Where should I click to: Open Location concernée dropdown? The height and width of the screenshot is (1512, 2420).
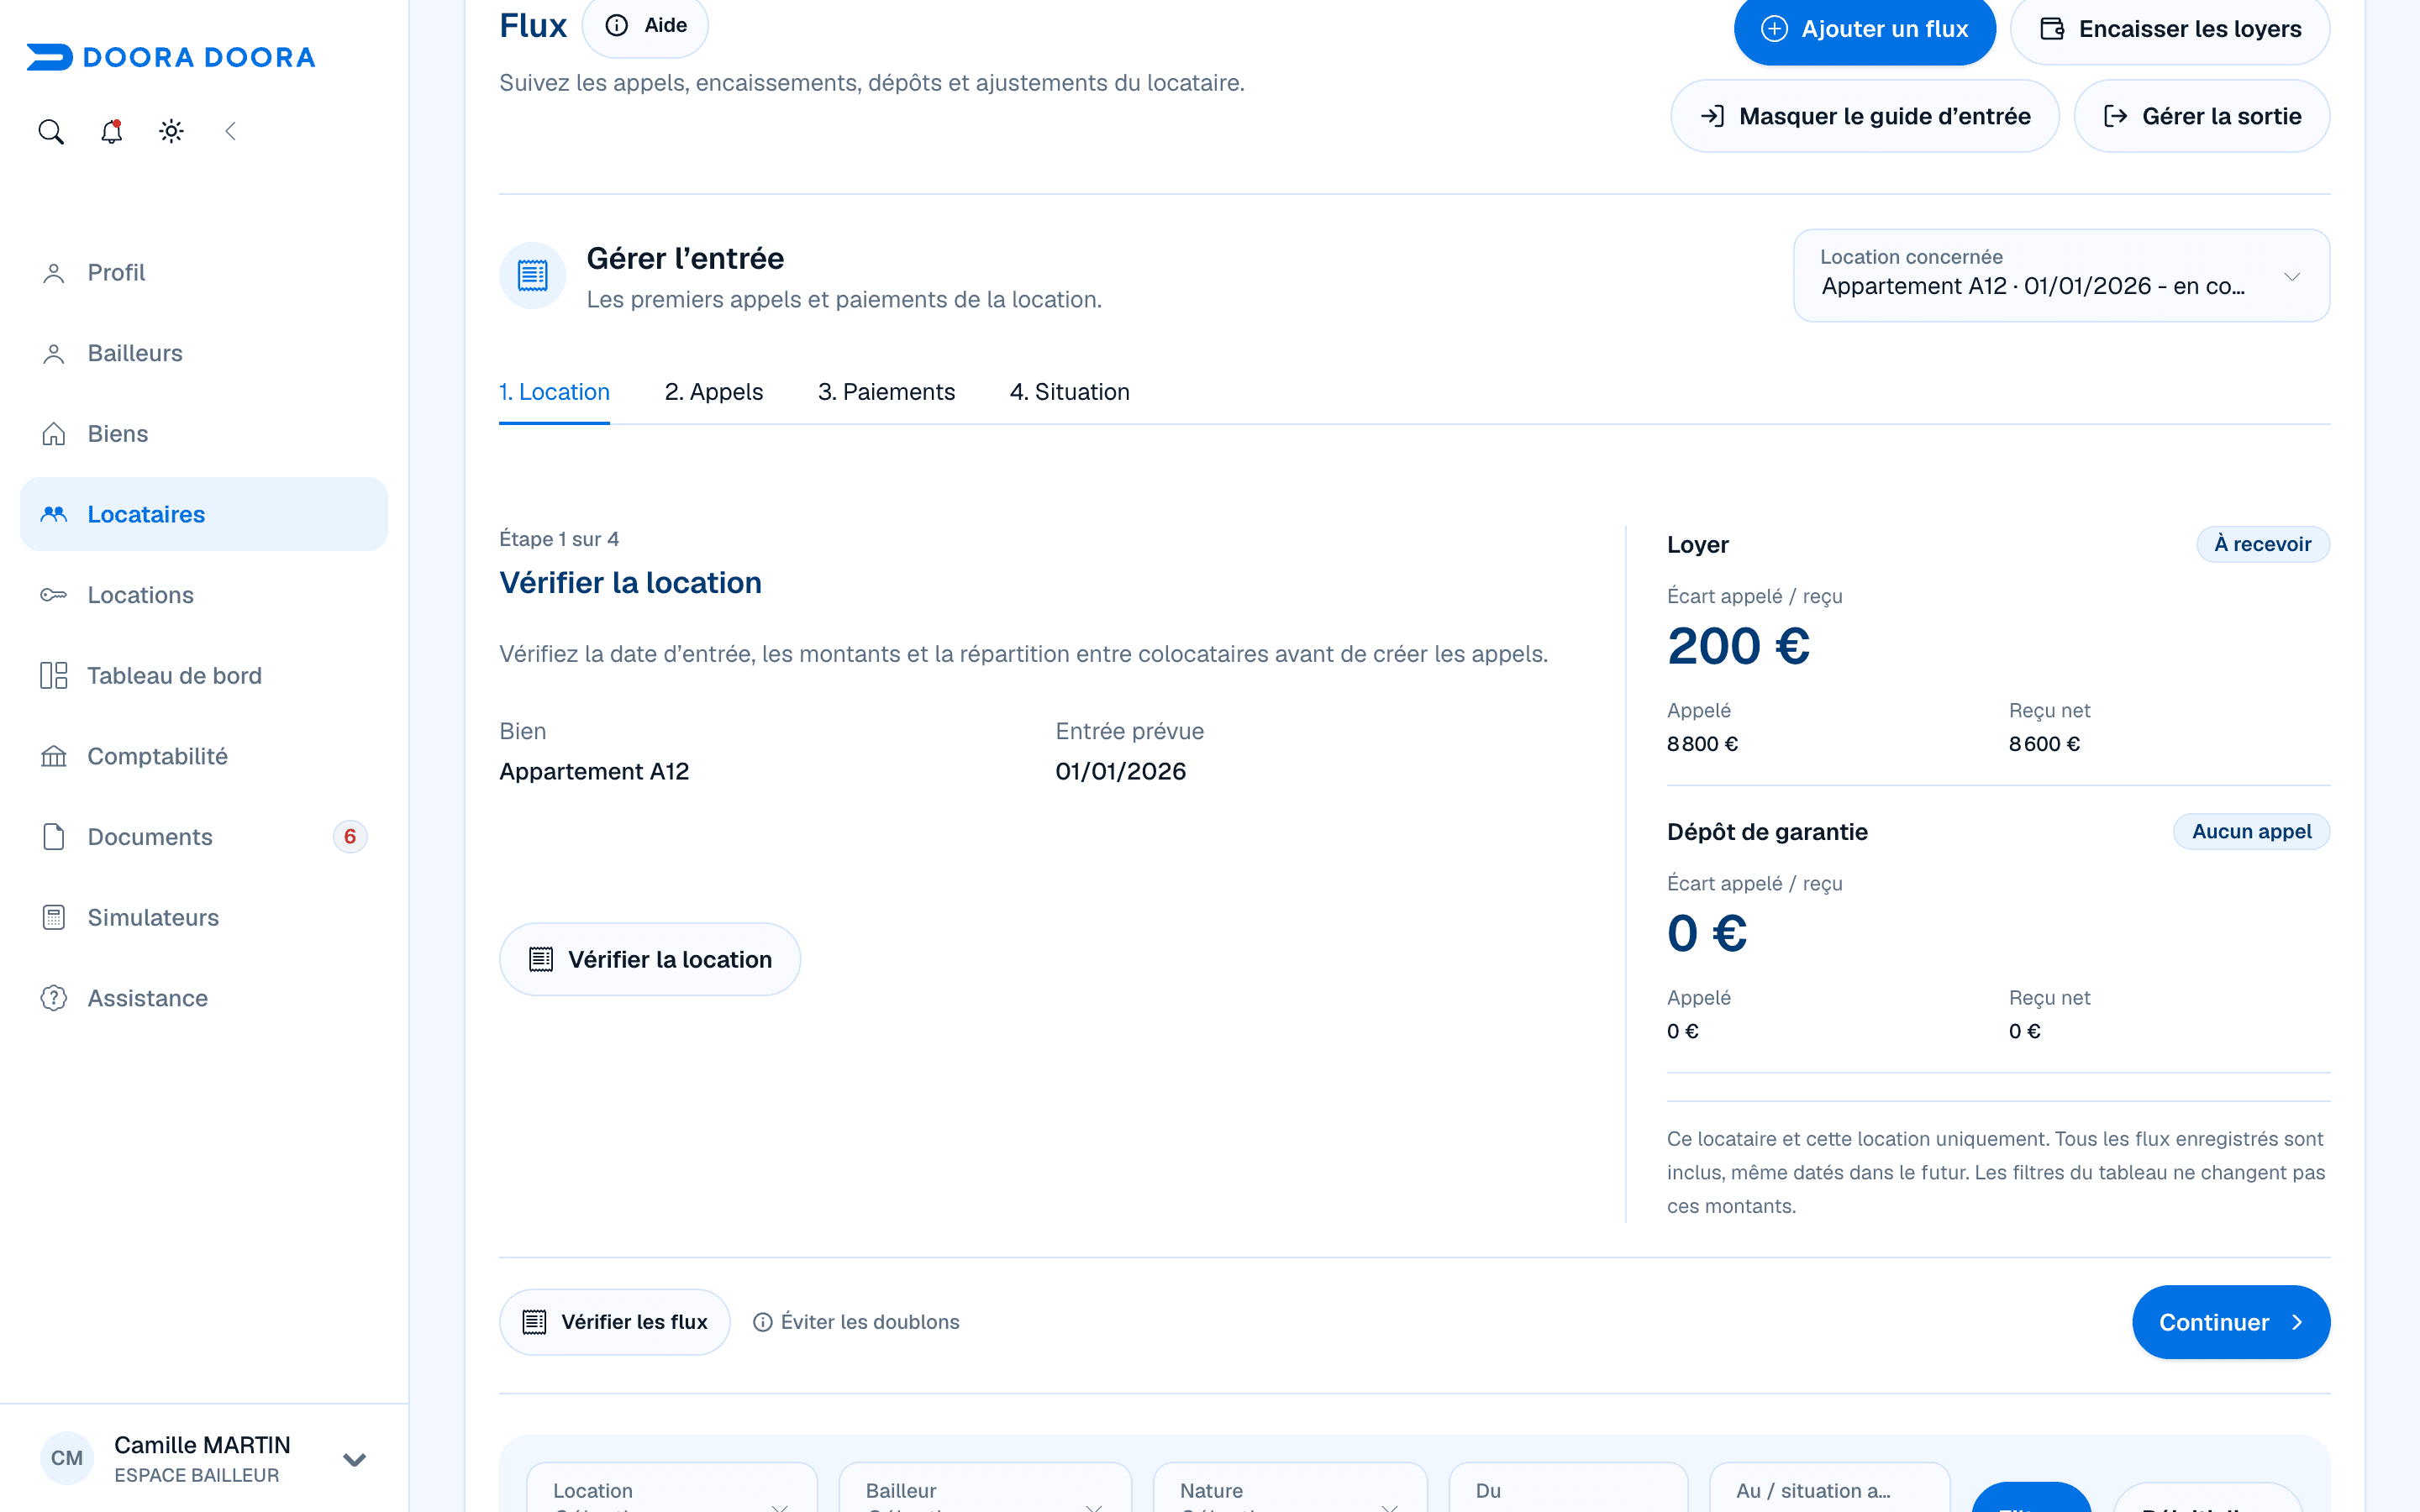coord(2061,275)
